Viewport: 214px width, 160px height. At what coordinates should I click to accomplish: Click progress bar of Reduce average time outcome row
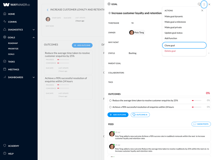(197, 101)
